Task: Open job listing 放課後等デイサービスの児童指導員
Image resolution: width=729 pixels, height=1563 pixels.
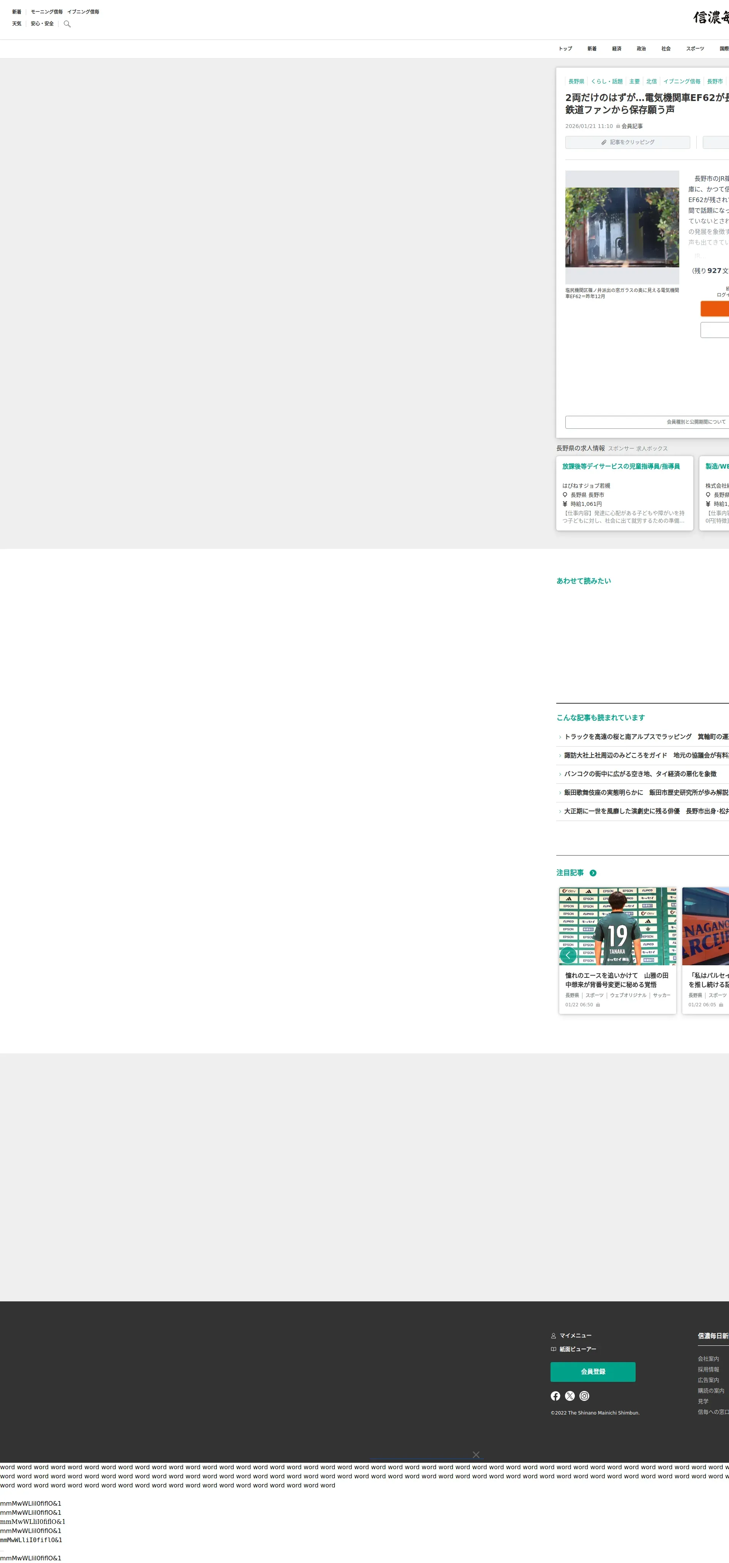Action: pos(620,467)
